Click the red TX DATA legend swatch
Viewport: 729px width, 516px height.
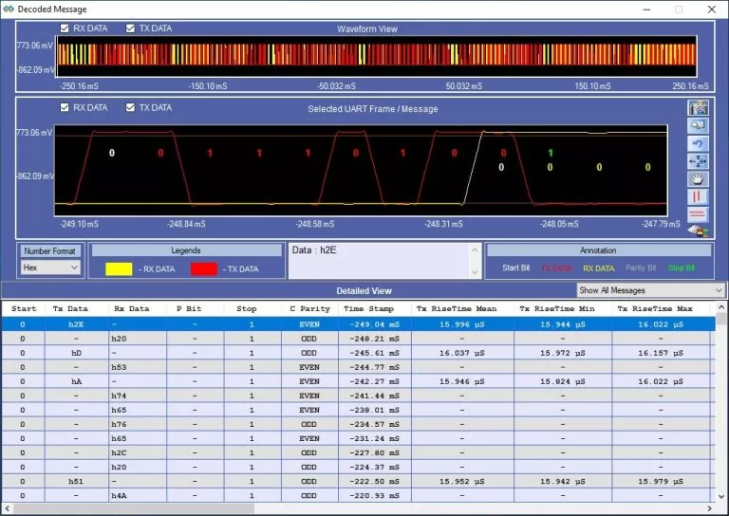204,269
